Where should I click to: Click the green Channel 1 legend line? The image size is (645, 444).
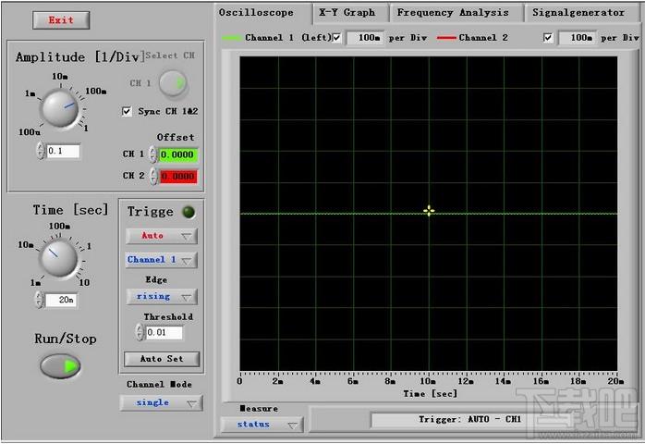click(232, 38)
